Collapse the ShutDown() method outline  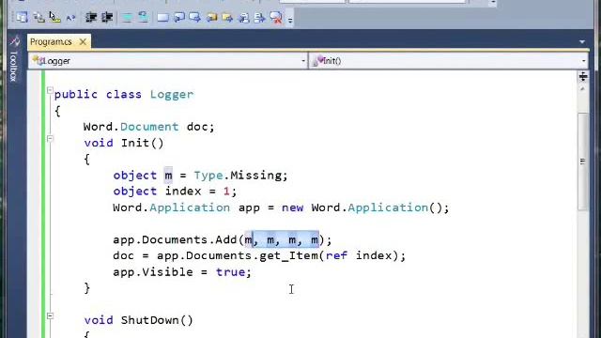[x=50, y=315]
